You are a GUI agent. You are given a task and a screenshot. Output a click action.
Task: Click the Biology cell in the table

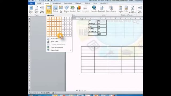click(x=93, y=23)
